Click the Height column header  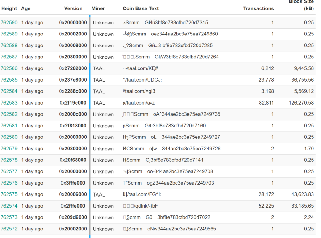[9, 8]
